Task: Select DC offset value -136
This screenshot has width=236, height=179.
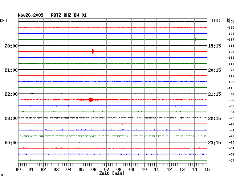Action: (x=231, y=34)
